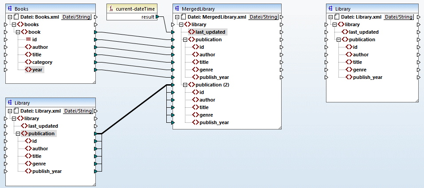Click the Datei/String button for Books.xml
424x188 pixels.
76,17
